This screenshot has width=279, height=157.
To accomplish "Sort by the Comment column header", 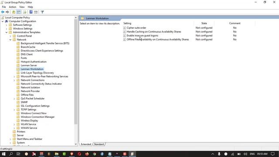I will coord(235,23).
